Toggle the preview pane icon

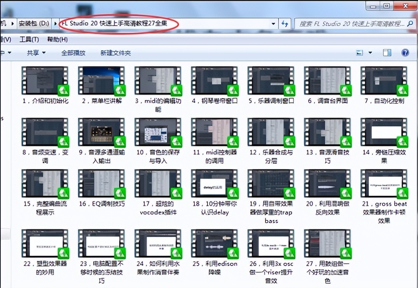click(x=387, y=52)
